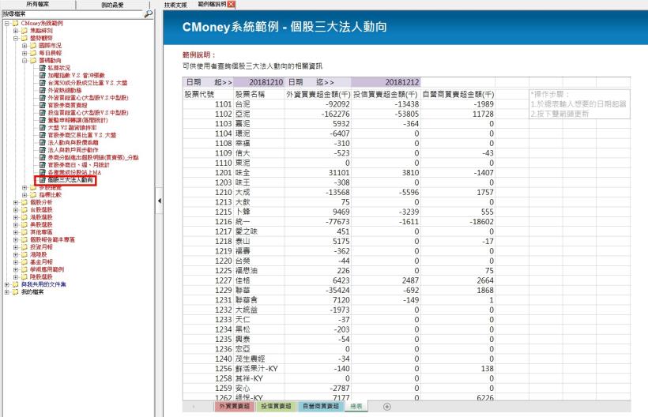Select the 範例檔說明 tab
This screenshot has width=648, height=417.
pyautogui.click(x=212, y=4)
